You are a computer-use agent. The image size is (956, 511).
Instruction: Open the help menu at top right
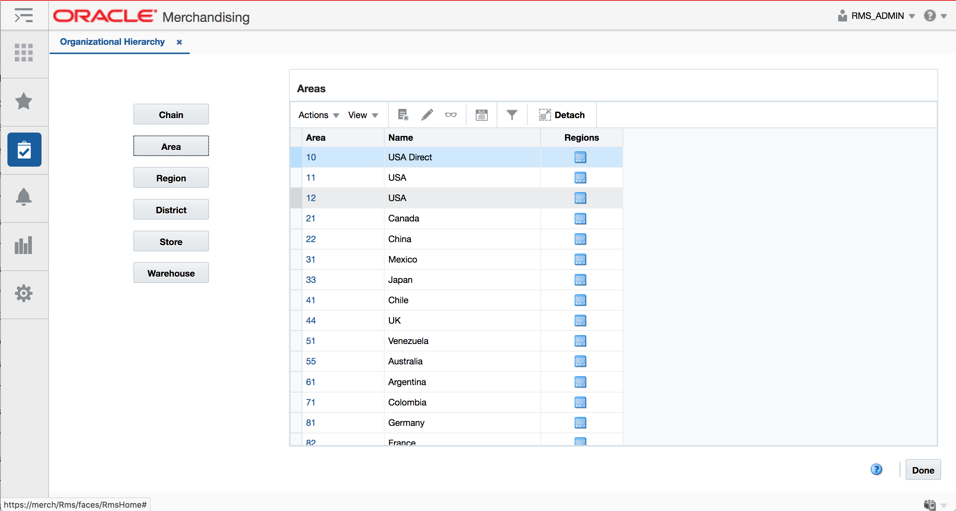point(935,16)
